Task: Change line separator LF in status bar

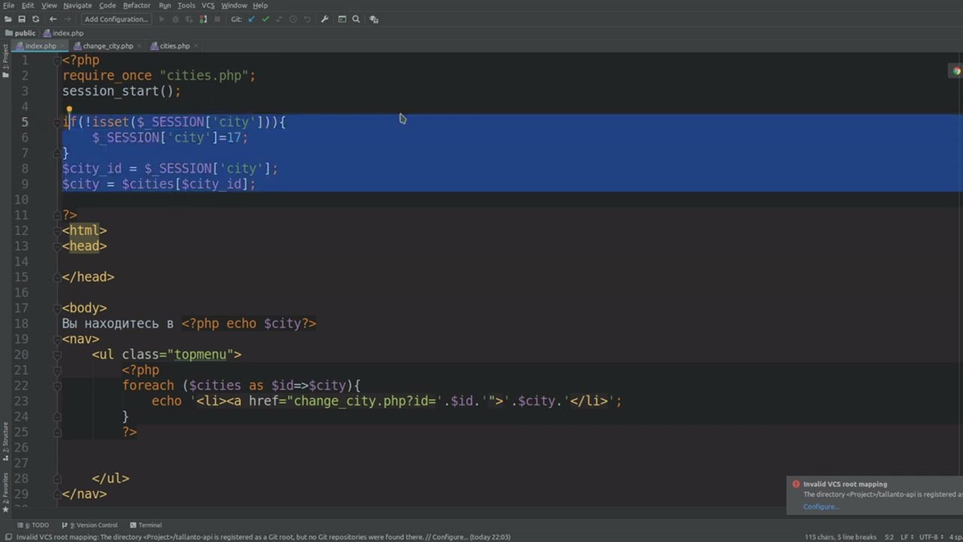Action: click(907, 537)
